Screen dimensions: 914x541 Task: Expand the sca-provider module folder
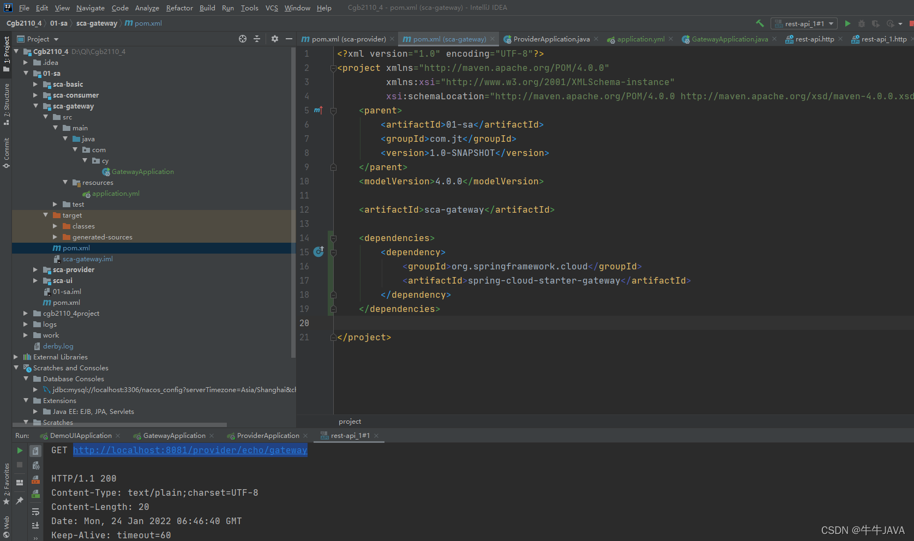coord(35,269)
